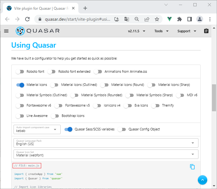The width and height of the screenshot is (217, 189).
Task: Enable Fontawesome v5 toggle
Action: [x=58, y=106]
